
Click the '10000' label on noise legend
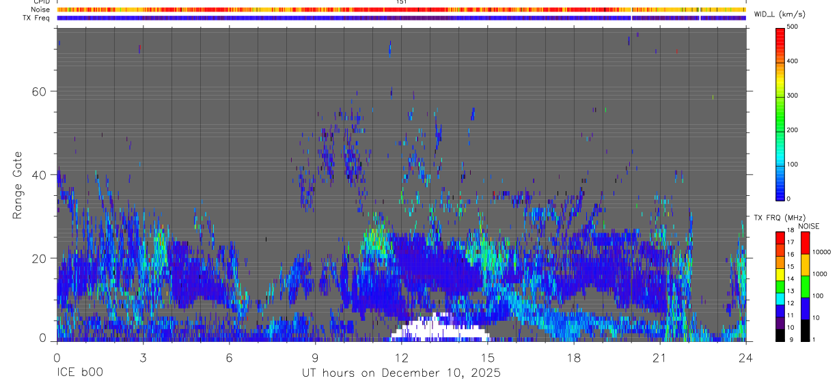pyautogui.click(x=822, y=252)
